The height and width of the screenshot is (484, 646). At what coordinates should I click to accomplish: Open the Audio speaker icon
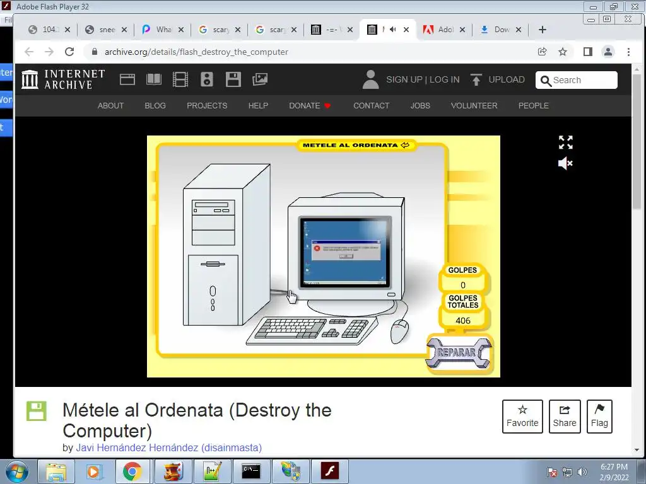206,79
